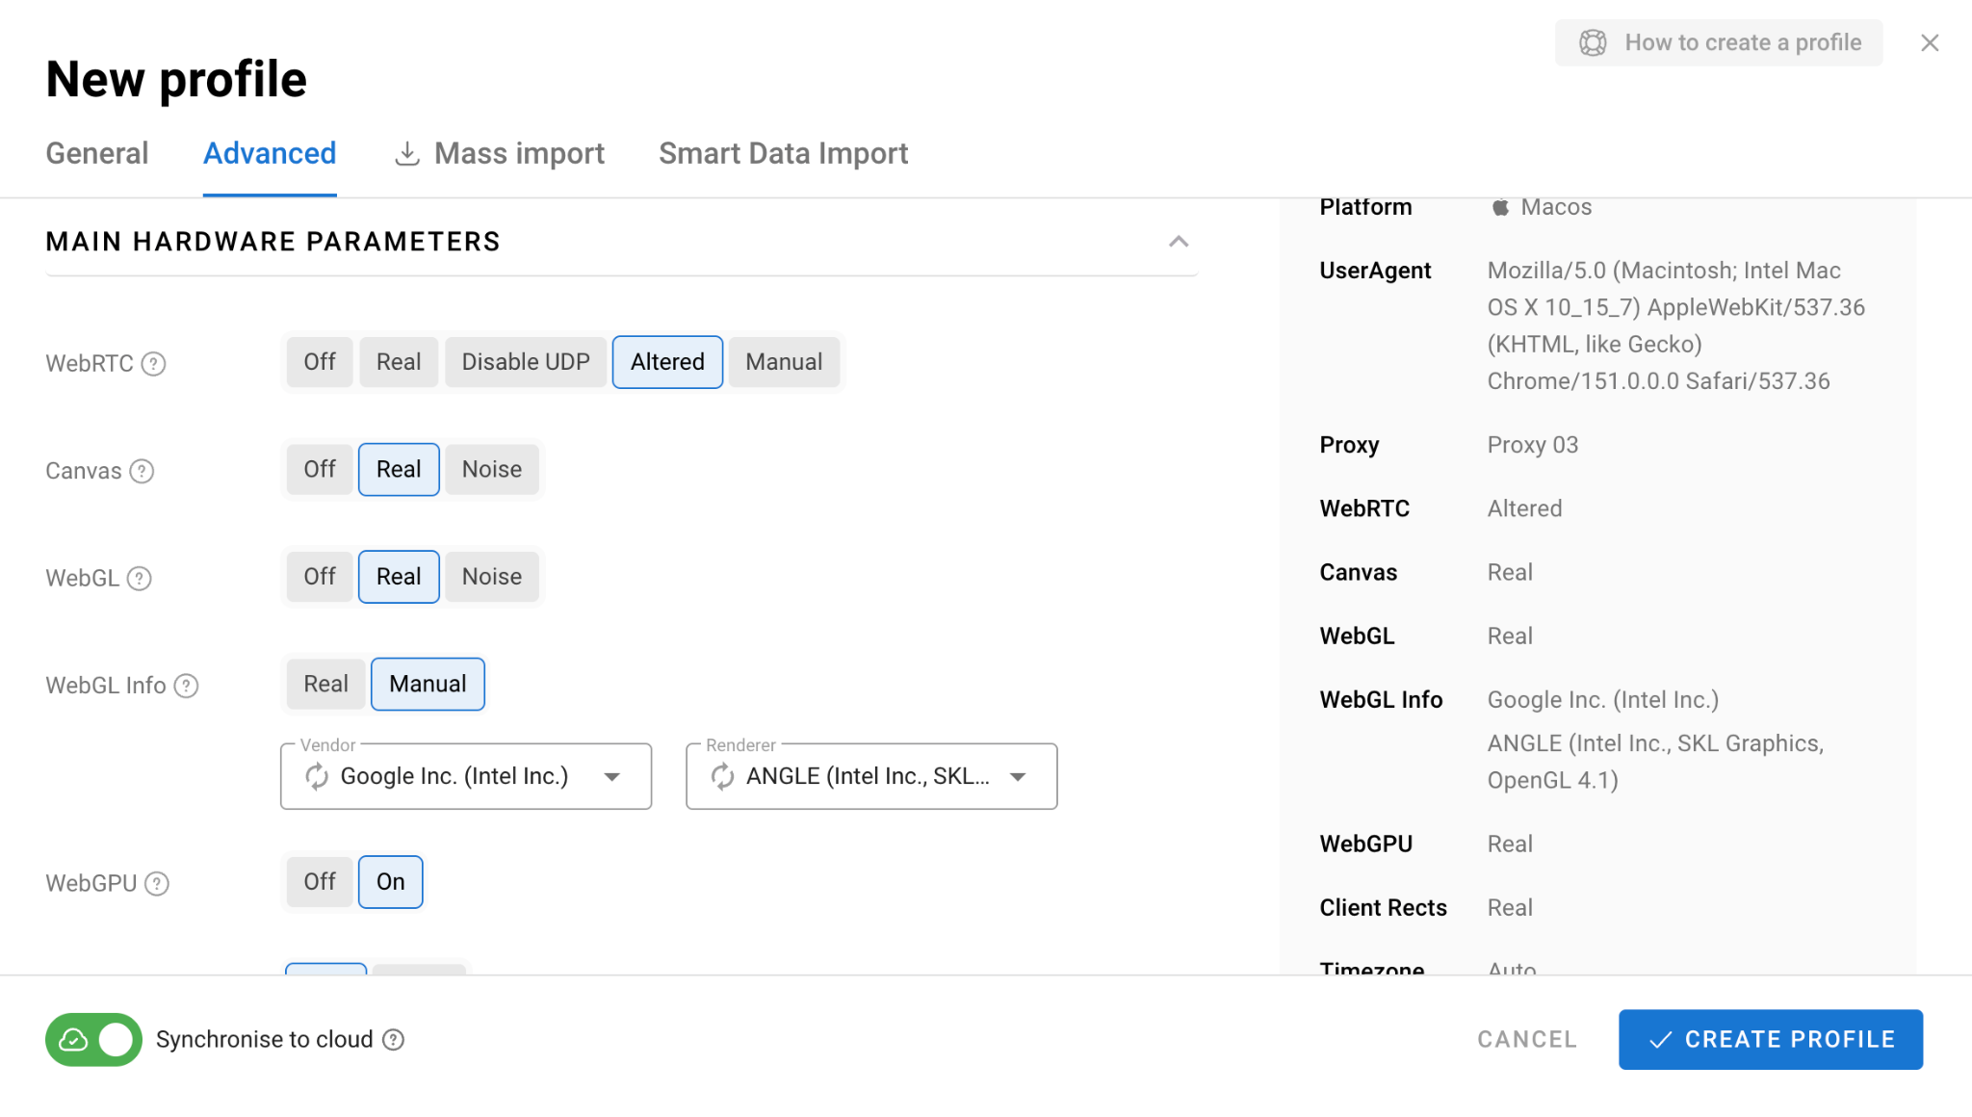Click the lifebuoy help icon

pyautogui.click(x=1593, y=43)
